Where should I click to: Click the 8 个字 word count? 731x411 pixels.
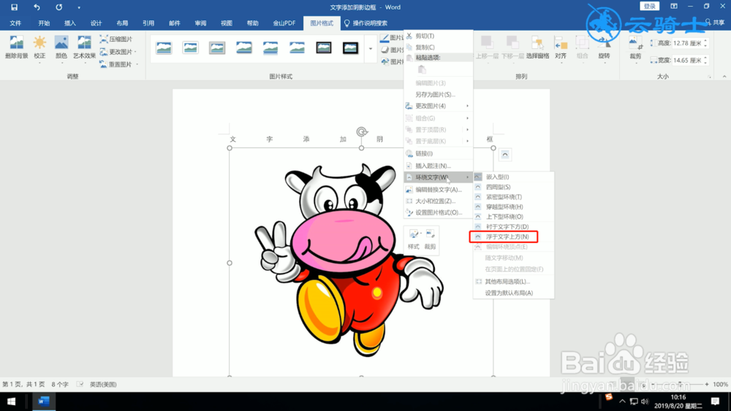point(60,385)
